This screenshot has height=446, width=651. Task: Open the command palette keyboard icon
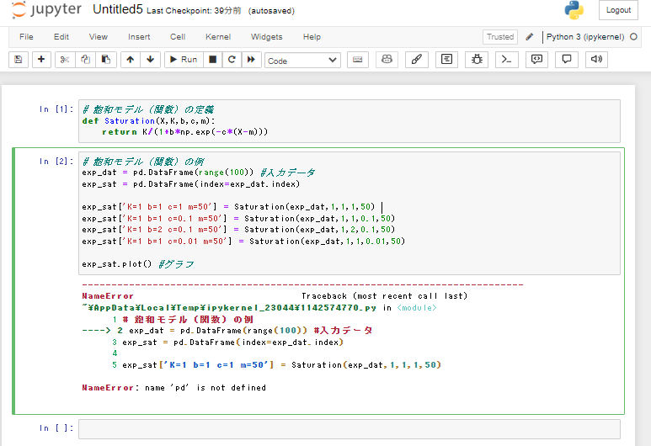pyautogui.click(x=357, y=60)
